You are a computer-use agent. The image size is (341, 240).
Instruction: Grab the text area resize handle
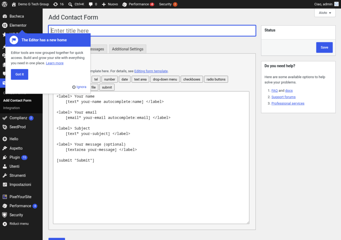248,222
